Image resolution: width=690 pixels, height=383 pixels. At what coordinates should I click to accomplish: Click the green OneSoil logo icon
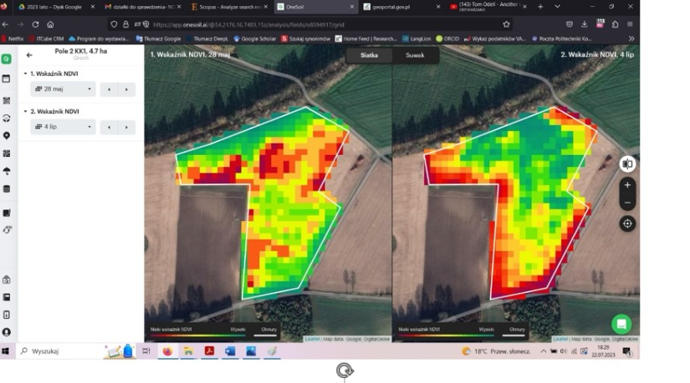point(7,59)
